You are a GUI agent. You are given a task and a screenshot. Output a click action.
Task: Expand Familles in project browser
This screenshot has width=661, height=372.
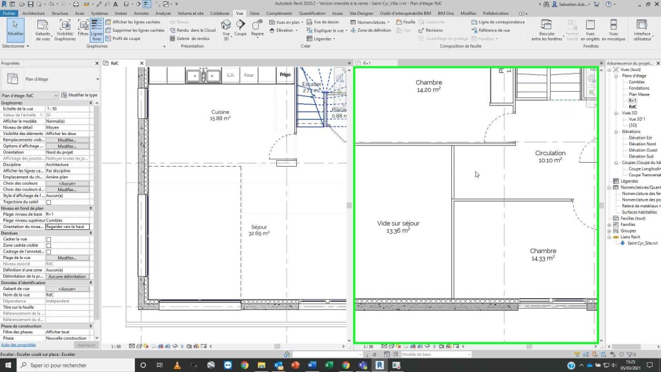point(609,225)
